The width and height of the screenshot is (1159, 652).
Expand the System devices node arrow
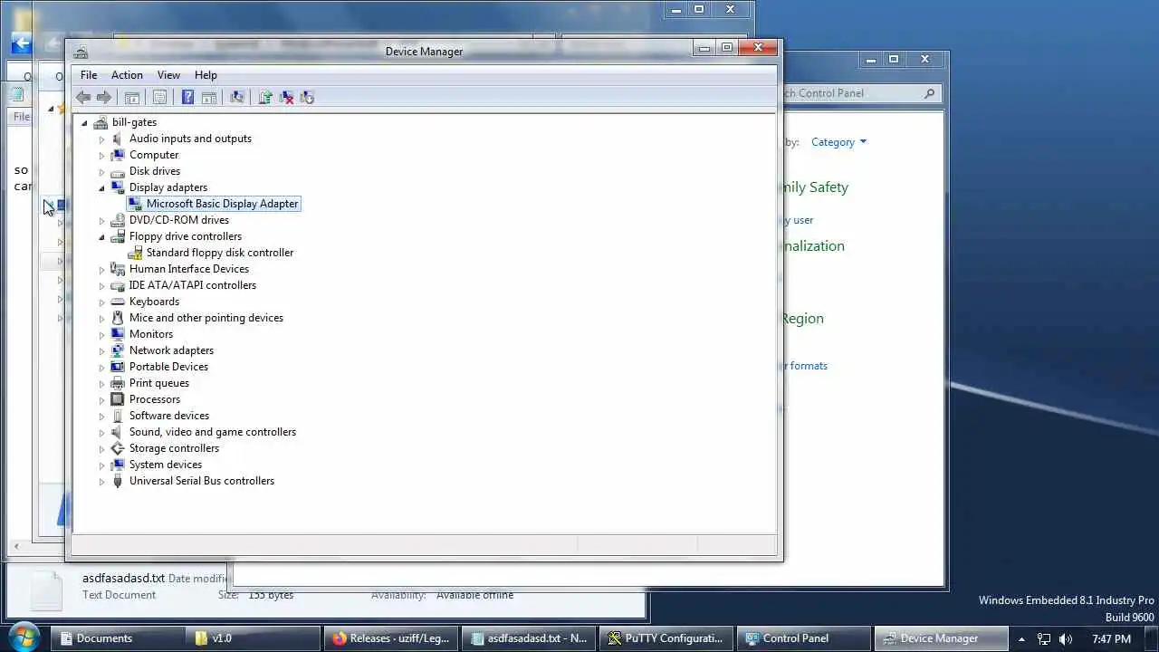click(x=102, y=465)
